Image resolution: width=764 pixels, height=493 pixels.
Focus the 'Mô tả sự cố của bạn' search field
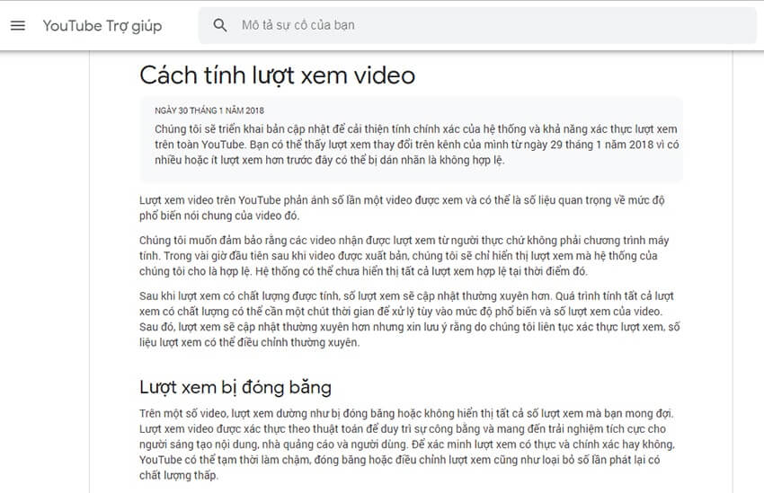click(477, 25)
